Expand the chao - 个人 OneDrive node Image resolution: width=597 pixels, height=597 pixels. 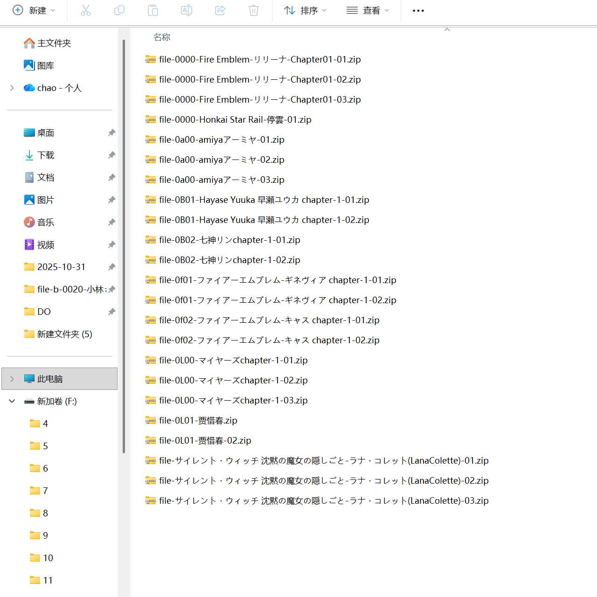12,88
